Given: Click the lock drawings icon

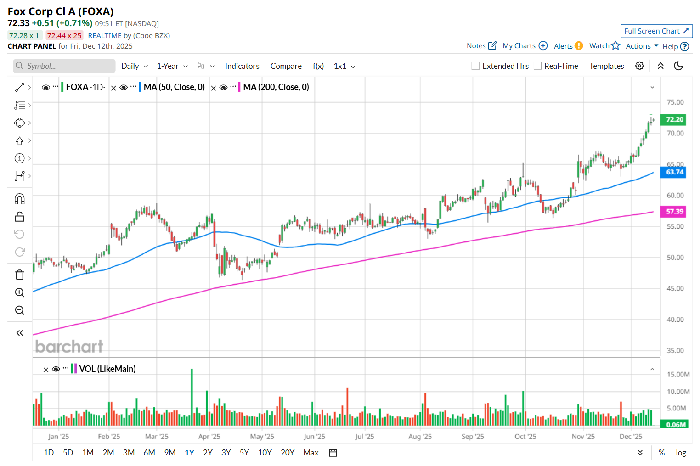Looking at the screenshot, I should coord(19,217).
